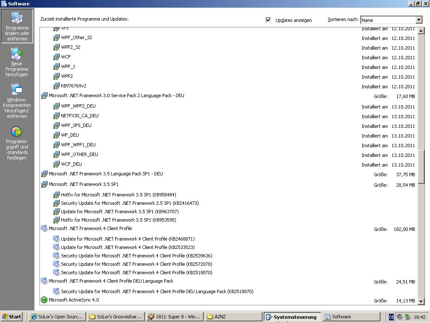Click the WPF_WPF2_DEU entry icon
The width and height of the screenshot is (430, 323).
(x=56, y=106)
